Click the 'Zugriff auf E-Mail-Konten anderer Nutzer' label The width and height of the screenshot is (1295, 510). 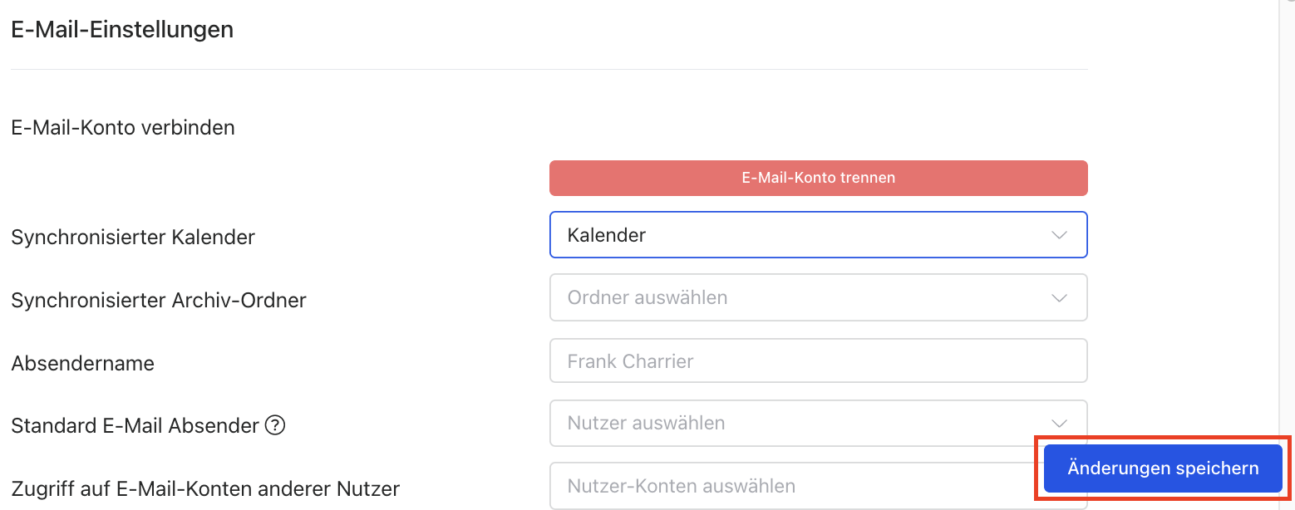point(205,488)
